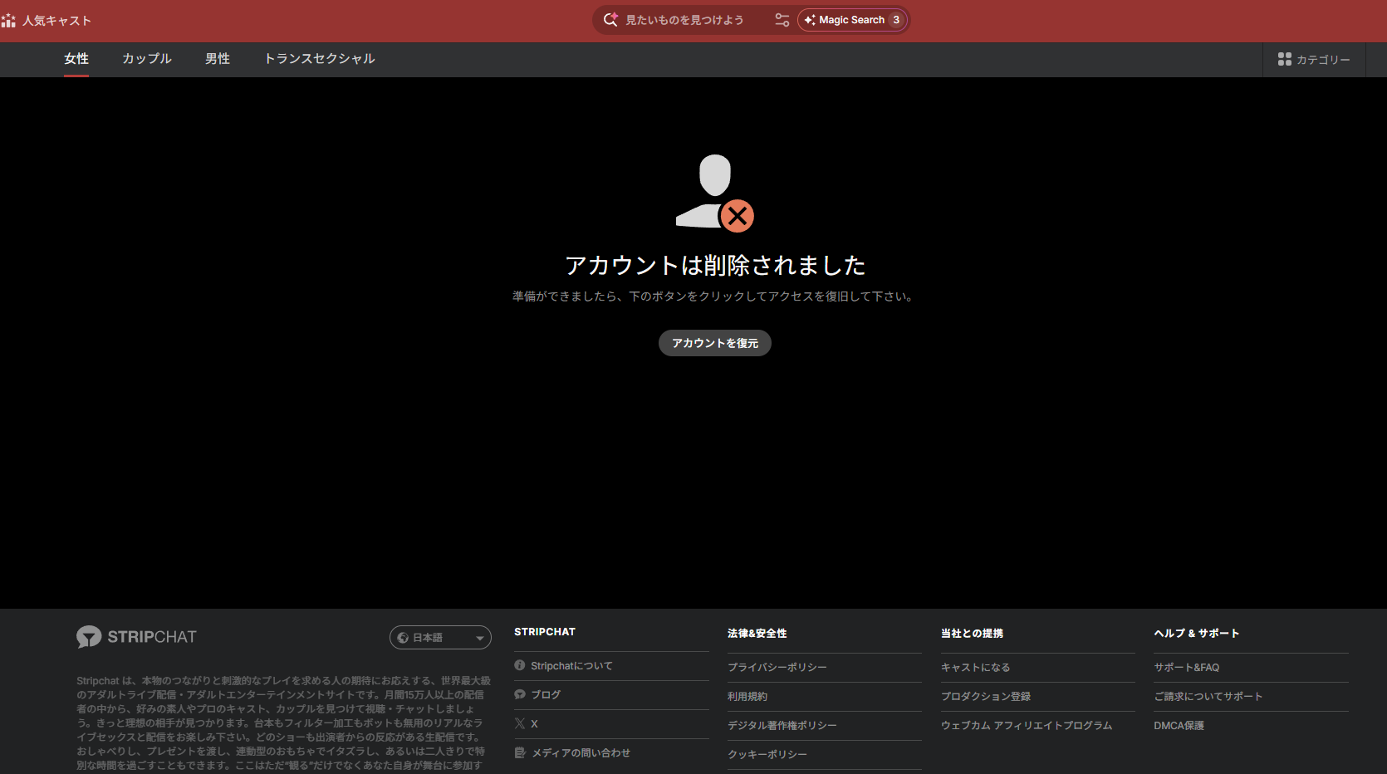The width and height of the screenshot is (1387, 774).
Task: Click the 当社との提携 footer heading
Action: pyautogui.click(x=973, y=634)
